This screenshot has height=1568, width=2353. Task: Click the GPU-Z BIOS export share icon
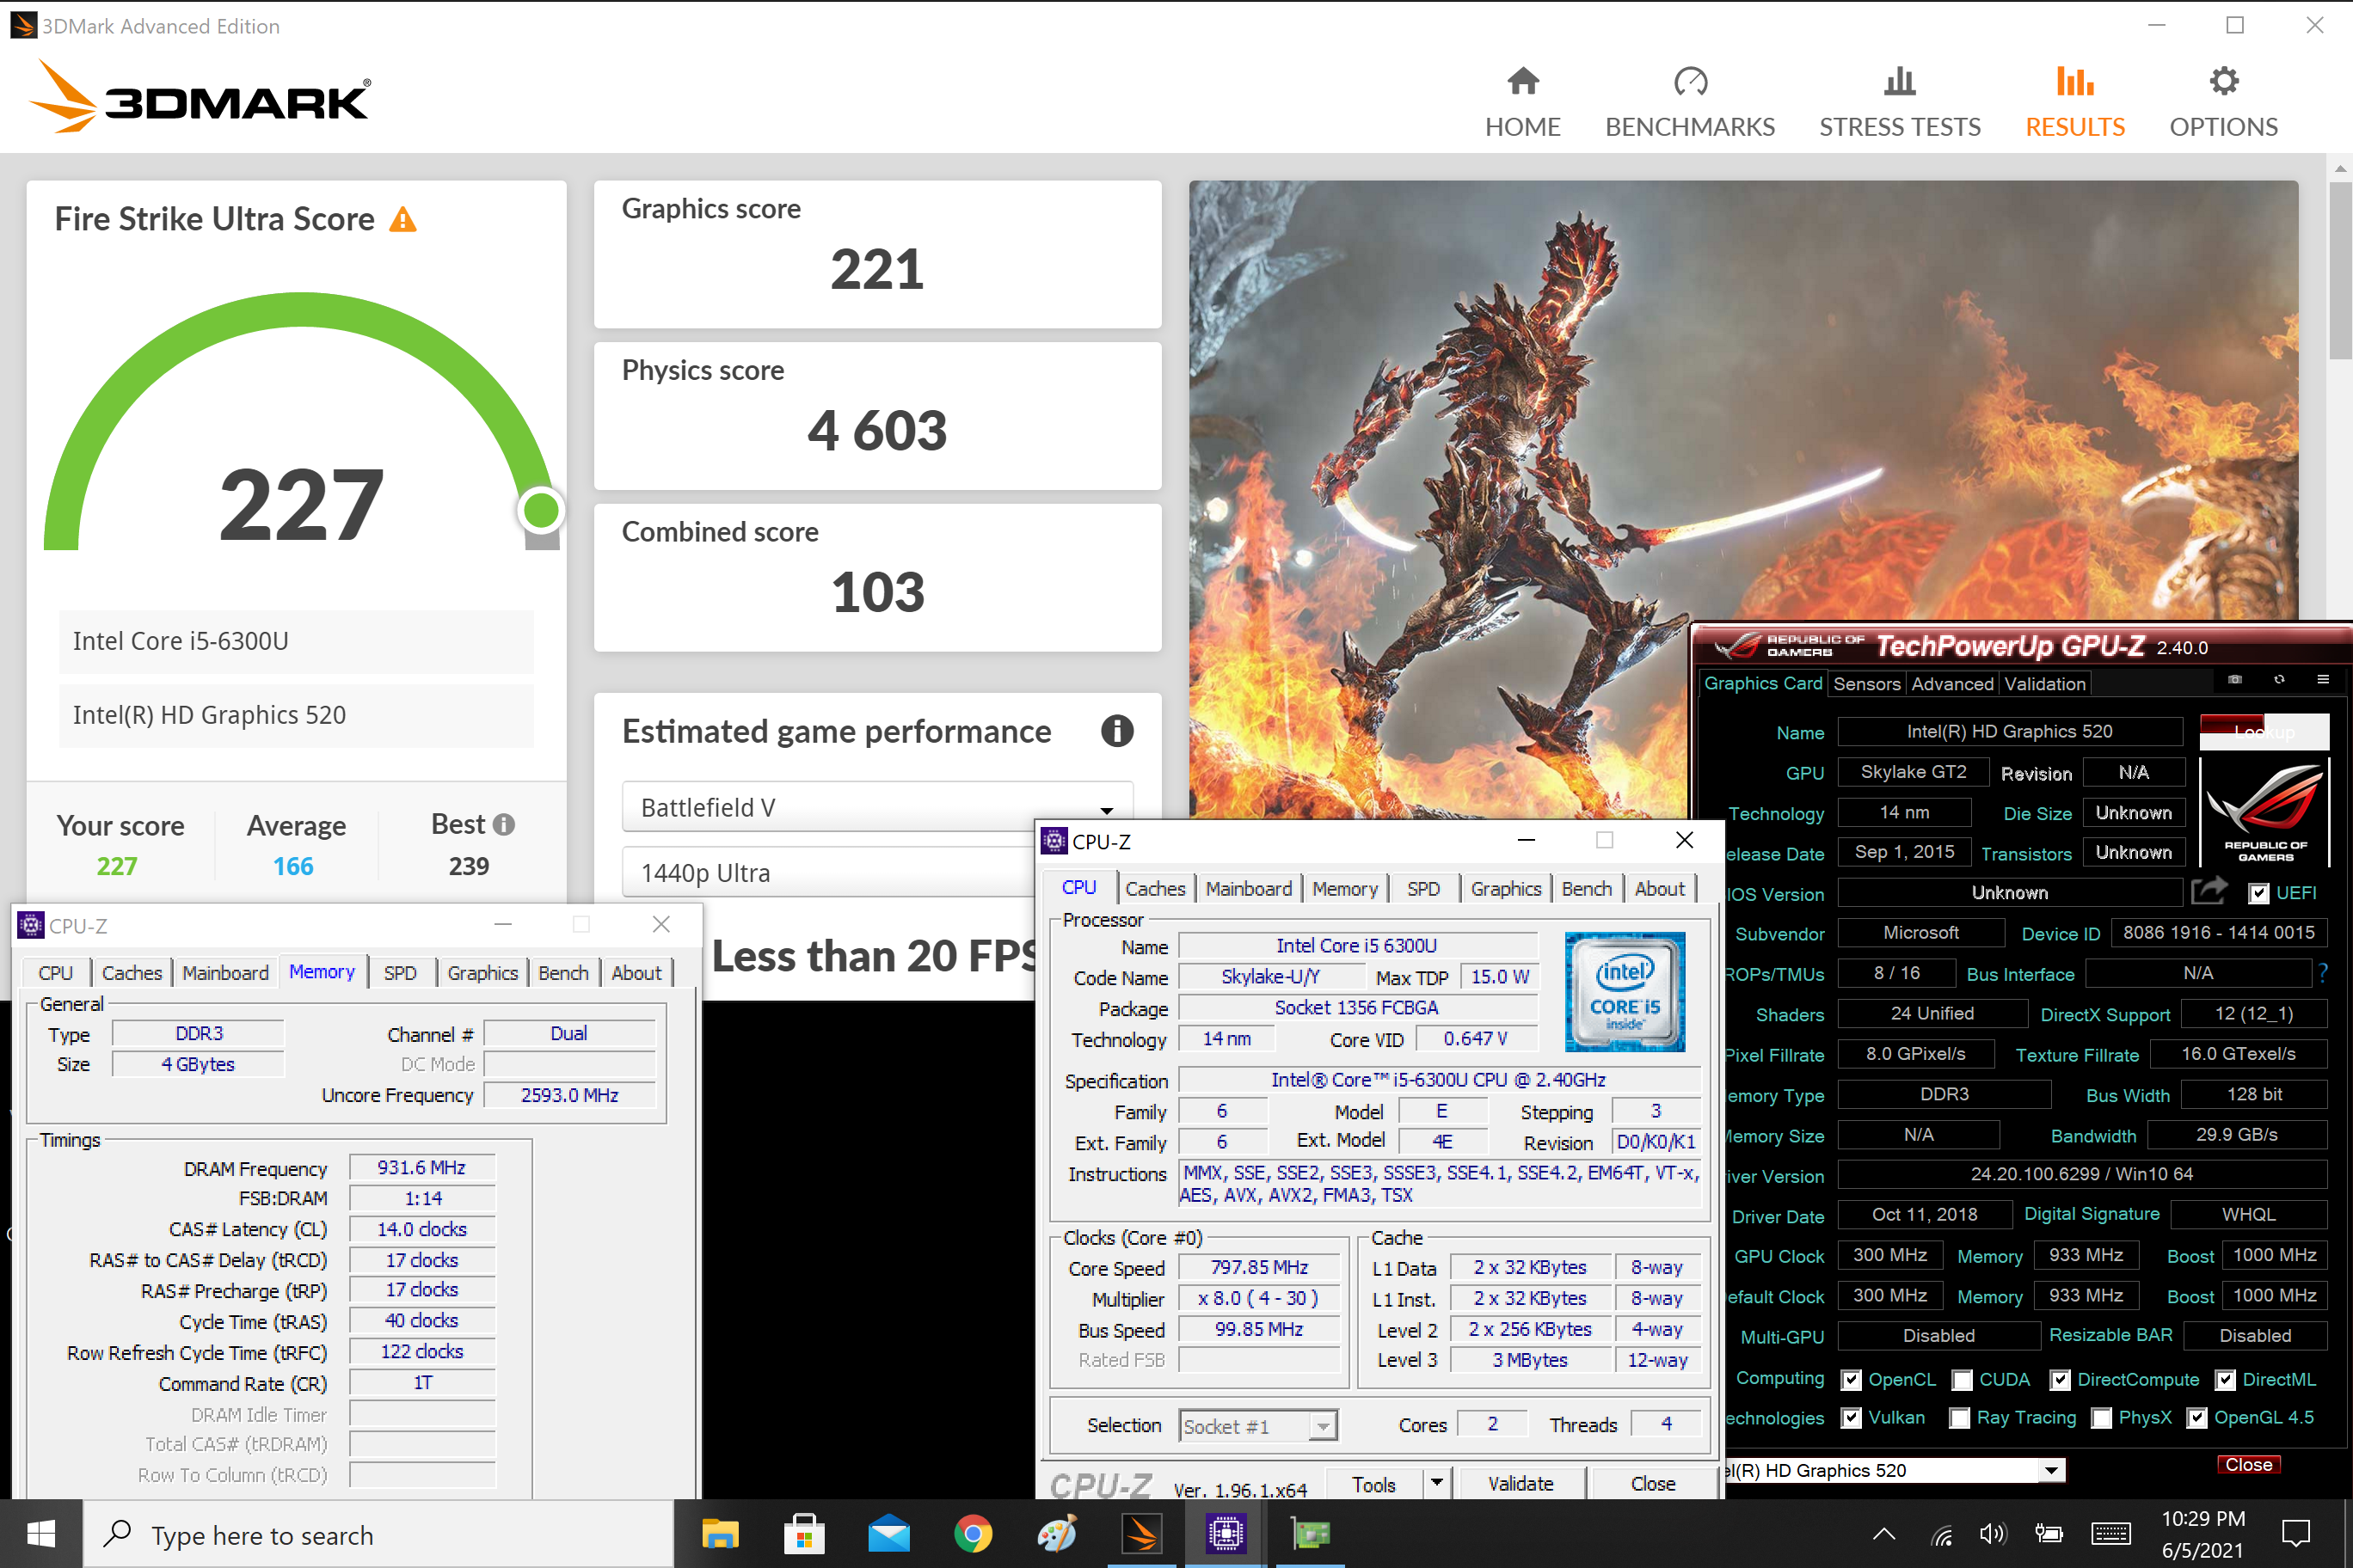click(x=2209, y=890)
